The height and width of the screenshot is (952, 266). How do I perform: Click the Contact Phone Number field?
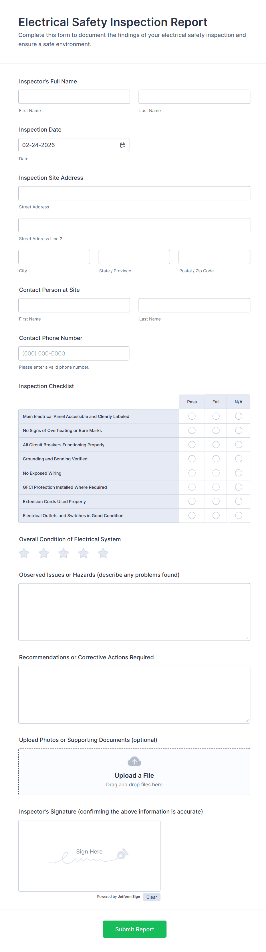coord(74,353)
